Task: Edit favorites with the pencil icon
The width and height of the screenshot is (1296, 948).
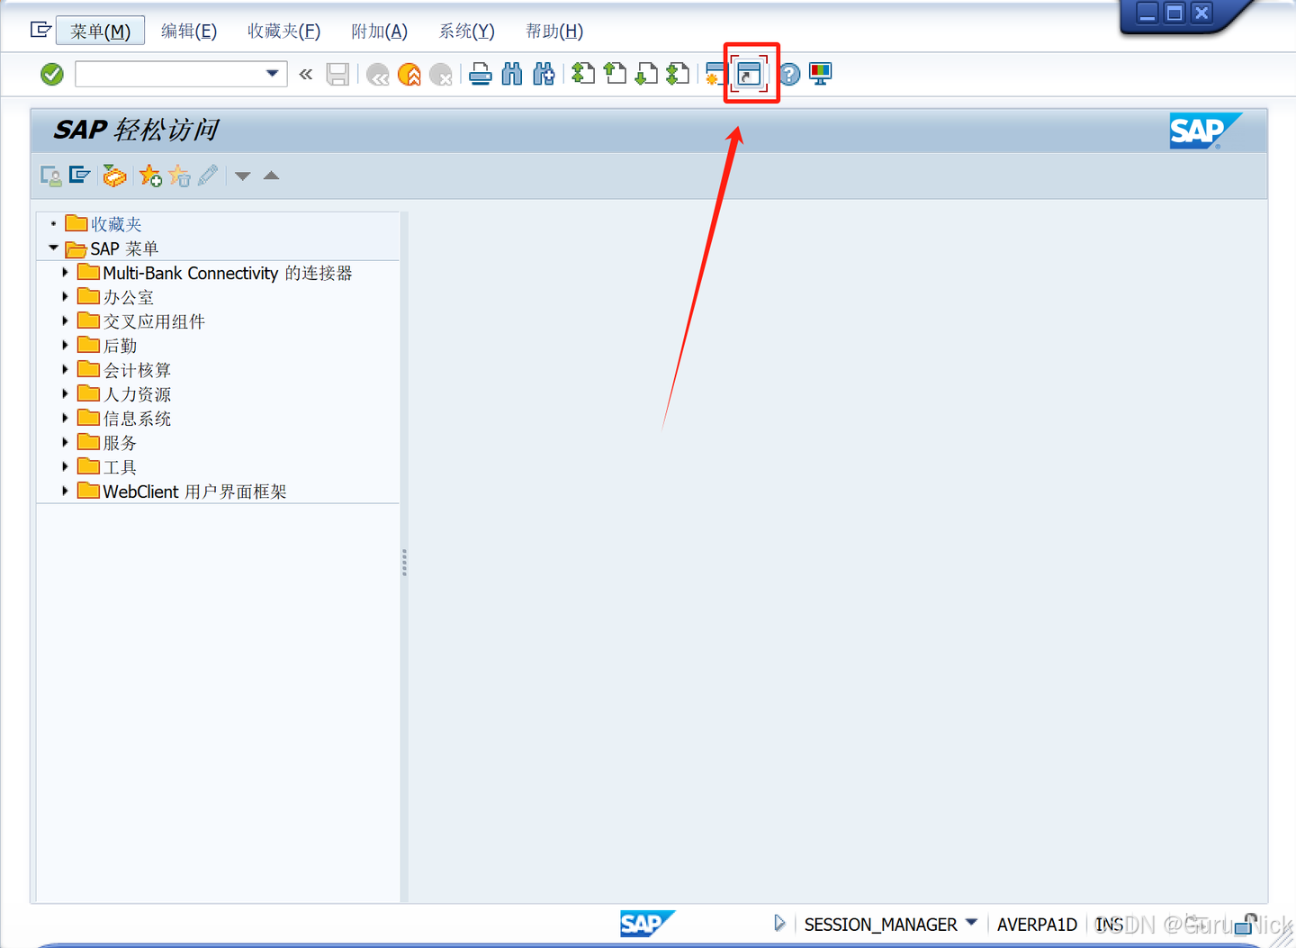Action: click(208, 175)
